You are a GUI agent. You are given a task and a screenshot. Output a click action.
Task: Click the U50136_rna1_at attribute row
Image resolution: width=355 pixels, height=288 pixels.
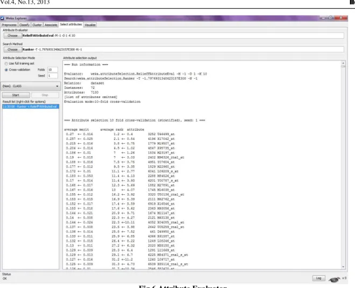tap(125, 195)
